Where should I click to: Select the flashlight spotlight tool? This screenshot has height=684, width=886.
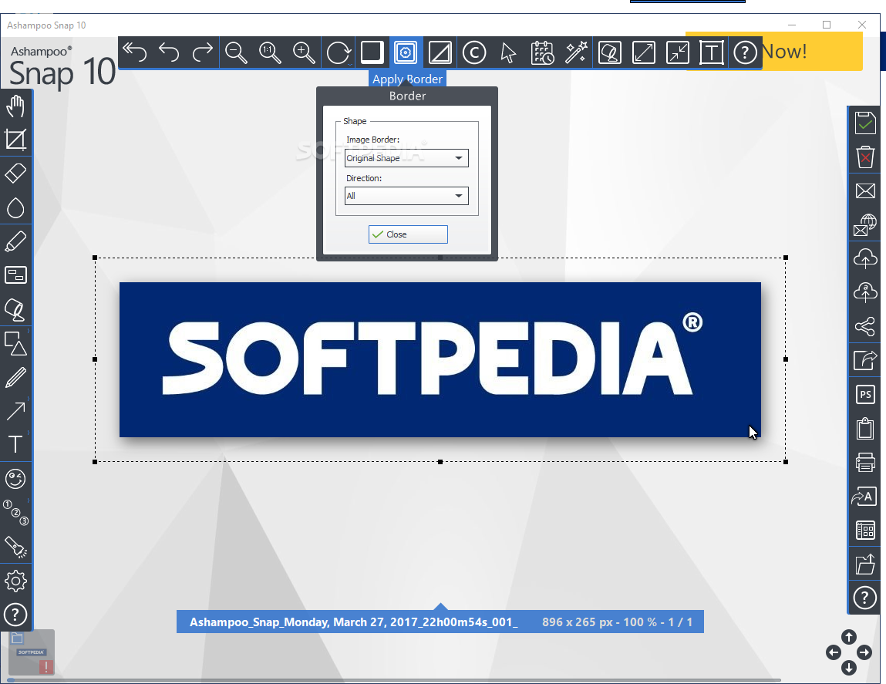16,547
